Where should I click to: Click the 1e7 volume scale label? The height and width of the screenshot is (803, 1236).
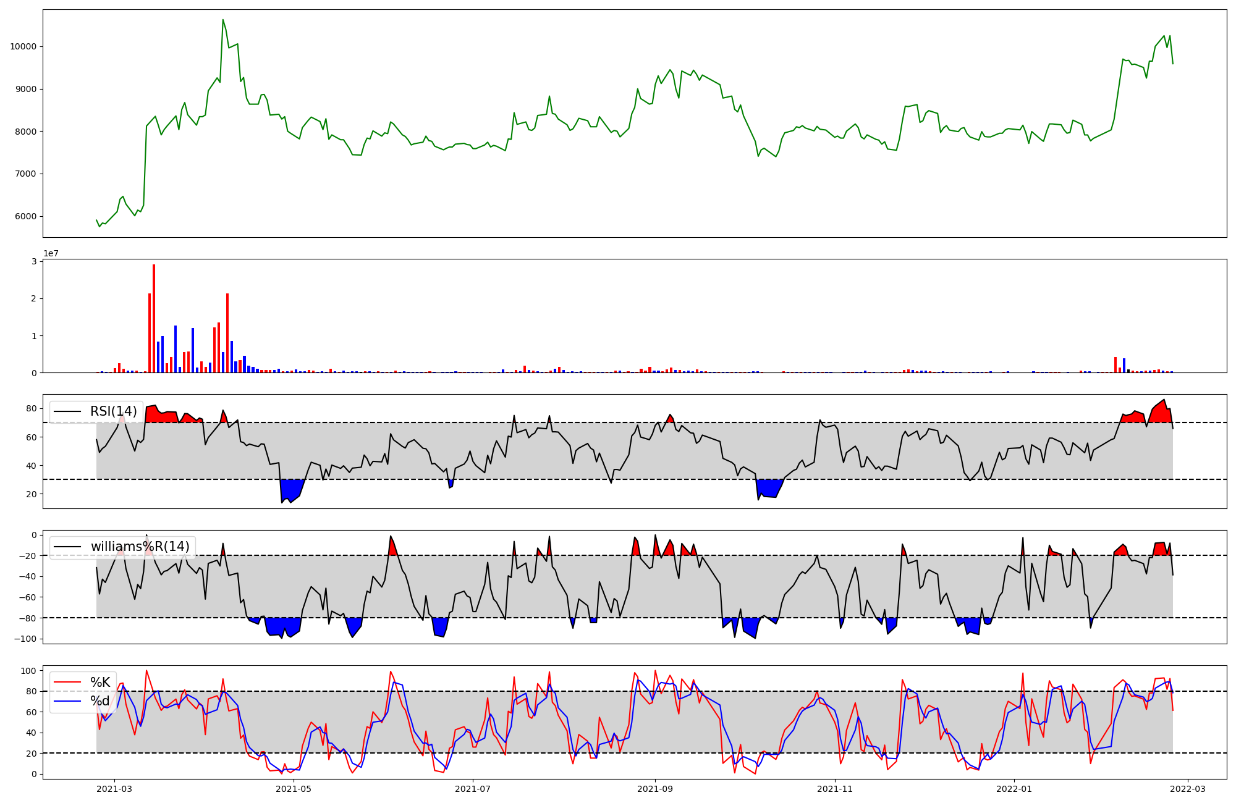51,253
